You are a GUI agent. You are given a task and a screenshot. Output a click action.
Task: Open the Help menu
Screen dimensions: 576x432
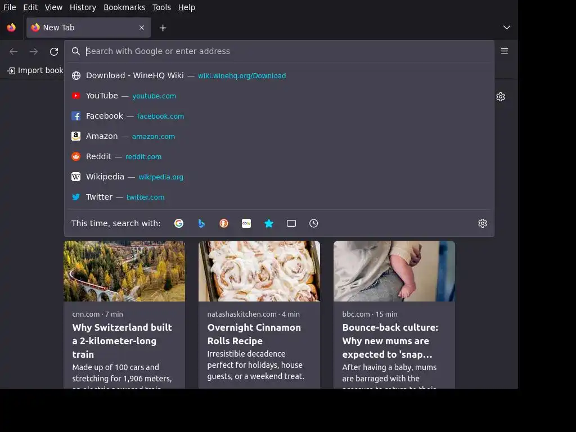(187, 7)
